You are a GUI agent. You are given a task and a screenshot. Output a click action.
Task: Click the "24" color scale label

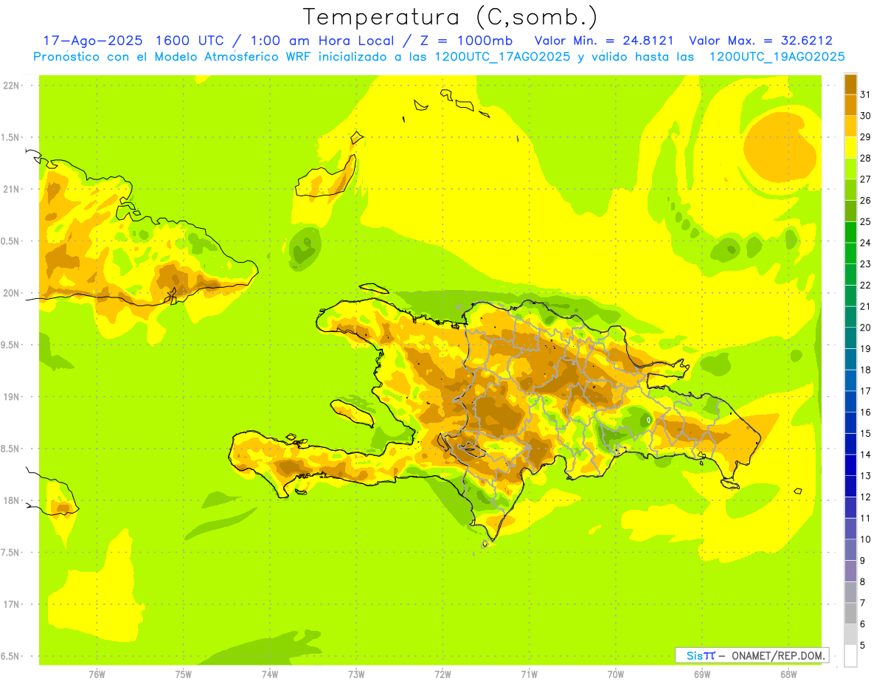pos(866,243)
